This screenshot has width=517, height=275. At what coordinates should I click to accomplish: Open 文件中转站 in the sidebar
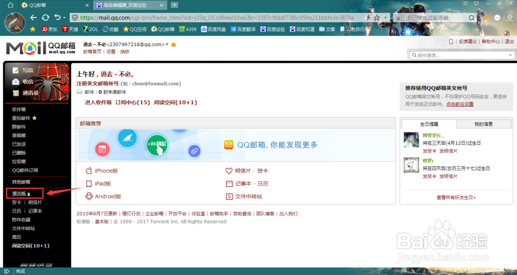coord(23,228)
